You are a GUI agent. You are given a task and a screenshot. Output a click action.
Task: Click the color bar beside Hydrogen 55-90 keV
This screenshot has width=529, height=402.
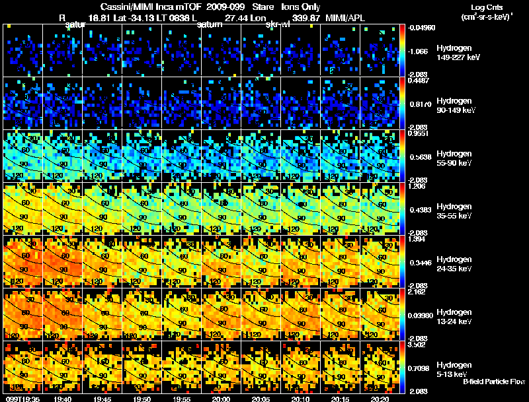pyautogui.click(x=402, y=156)
